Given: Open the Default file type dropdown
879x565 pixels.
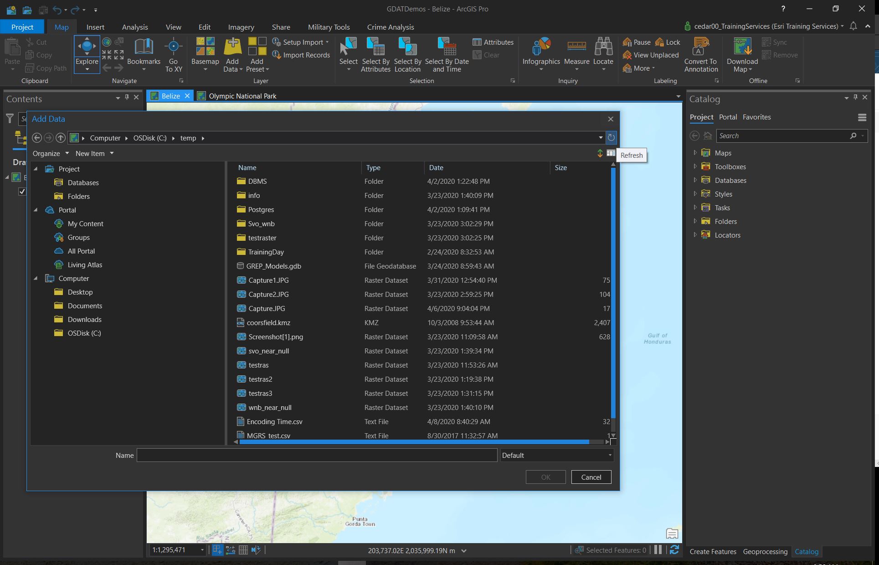Looking at the screenshot, I should click(556, 455).
